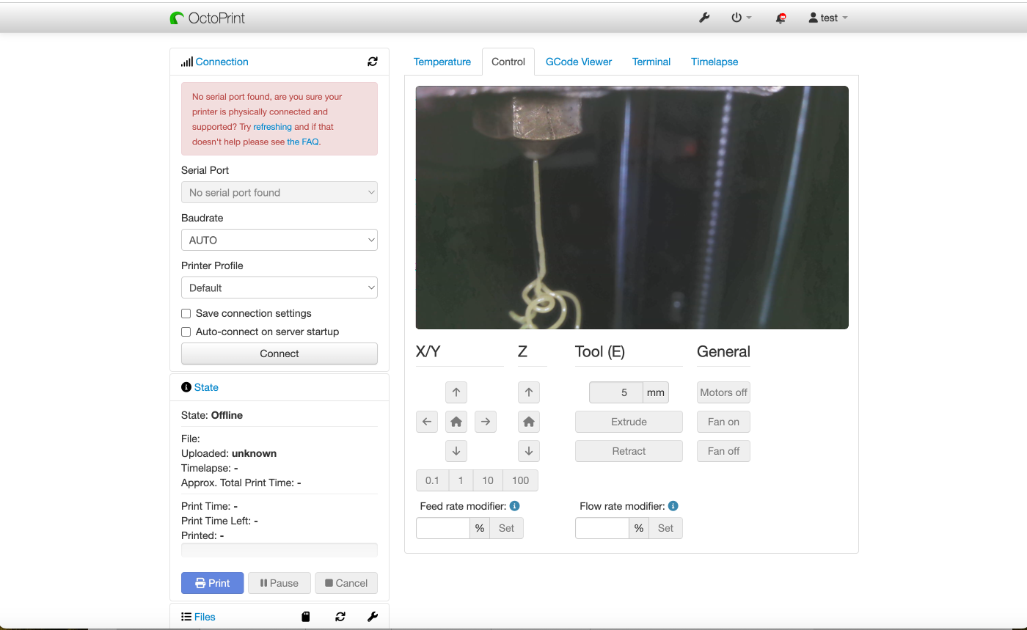Open the system power menu icon

click(x=741, y=18)
